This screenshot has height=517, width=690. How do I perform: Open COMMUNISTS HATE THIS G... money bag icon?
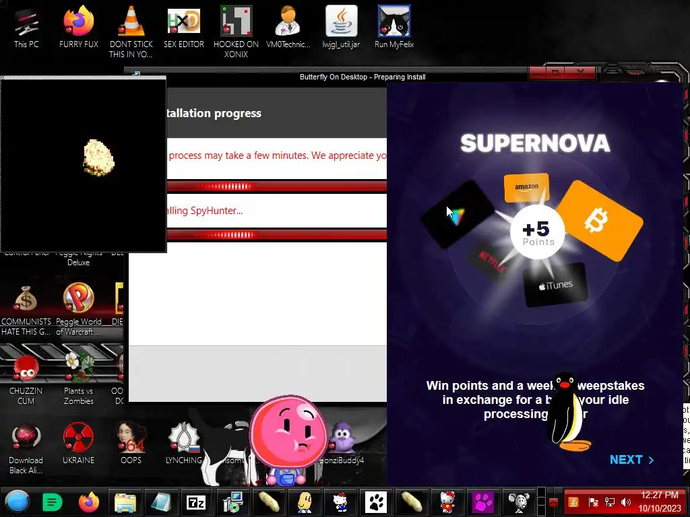tap(26, 310)
